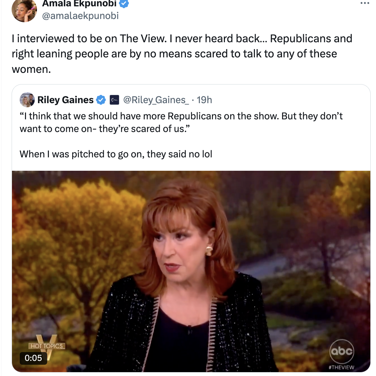Screen dimensions: 376x376
Task: Click the 19h timestamp on quoted tweet
Action: click(204, 100)
